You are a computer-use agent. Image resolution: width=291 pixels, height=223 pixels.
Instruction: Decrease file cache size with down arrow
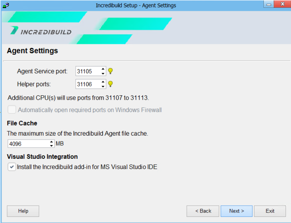(x=51, y=146)
